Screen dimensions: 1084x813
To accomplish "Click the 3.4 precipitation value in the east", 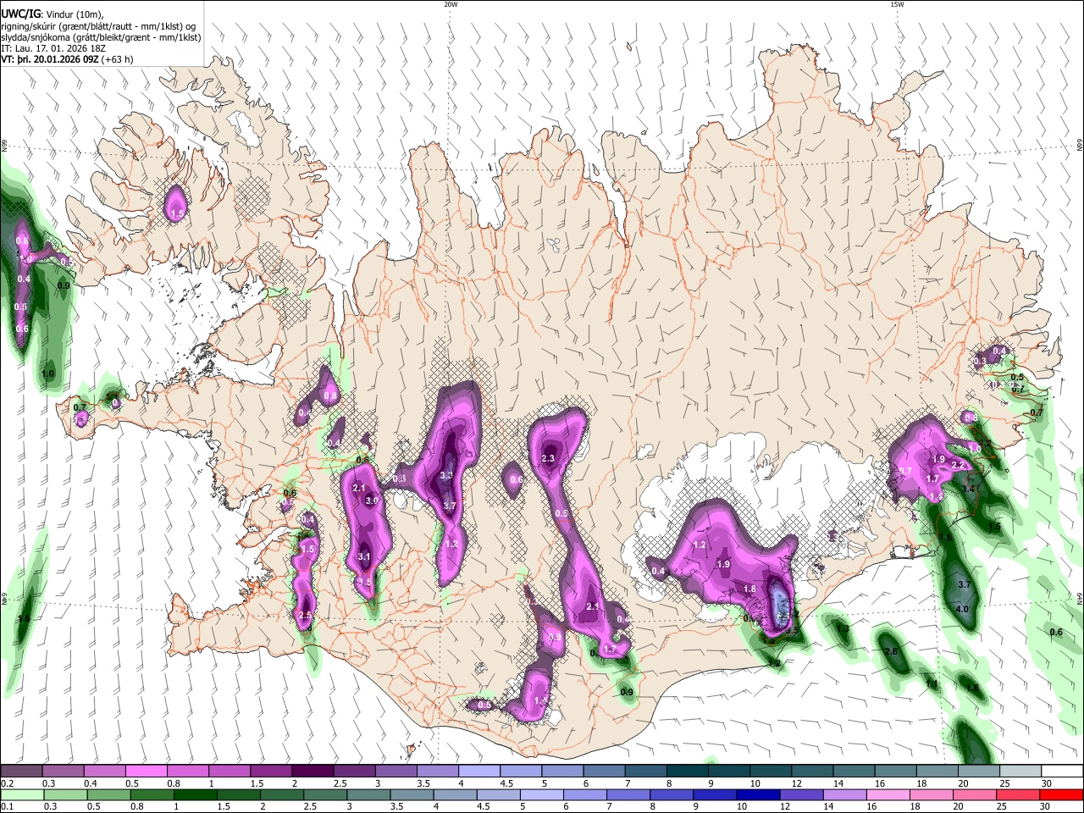I will (969, 489).
